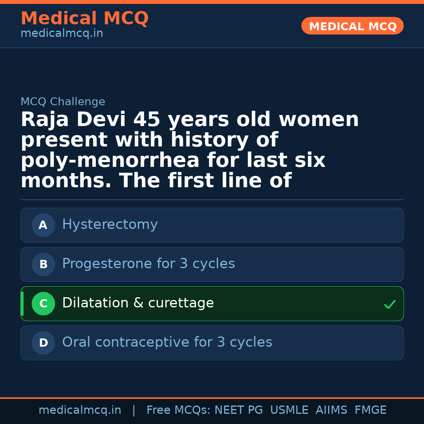
Task: Click USMLE in the footer
Action: tap(289, 410)
